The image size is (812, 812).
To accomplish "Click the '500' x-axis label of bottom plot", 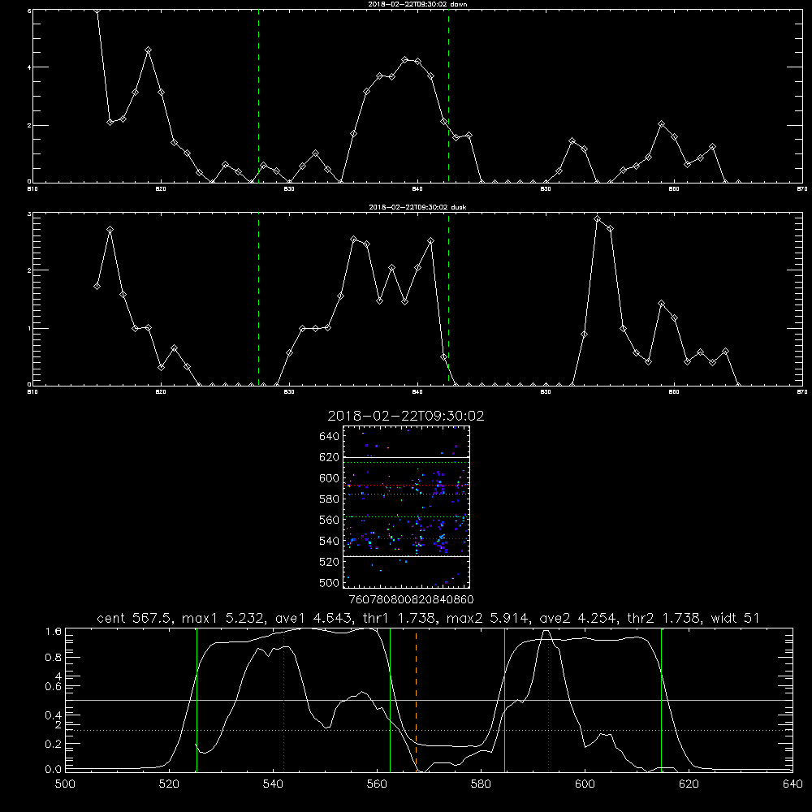I will 65,784.
